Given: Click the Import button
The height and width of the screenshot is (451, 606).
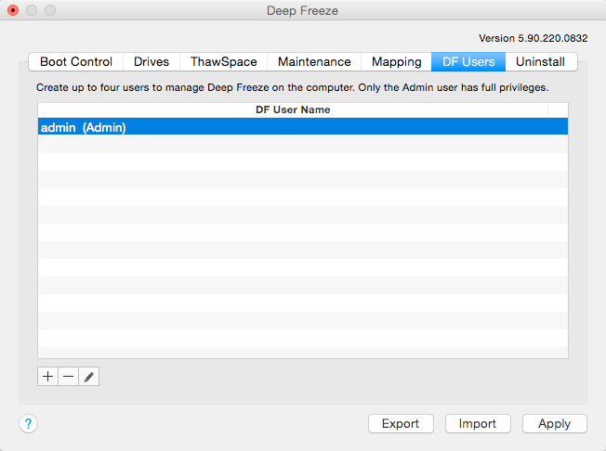Looking at the screenshot, I should (478, 423).
